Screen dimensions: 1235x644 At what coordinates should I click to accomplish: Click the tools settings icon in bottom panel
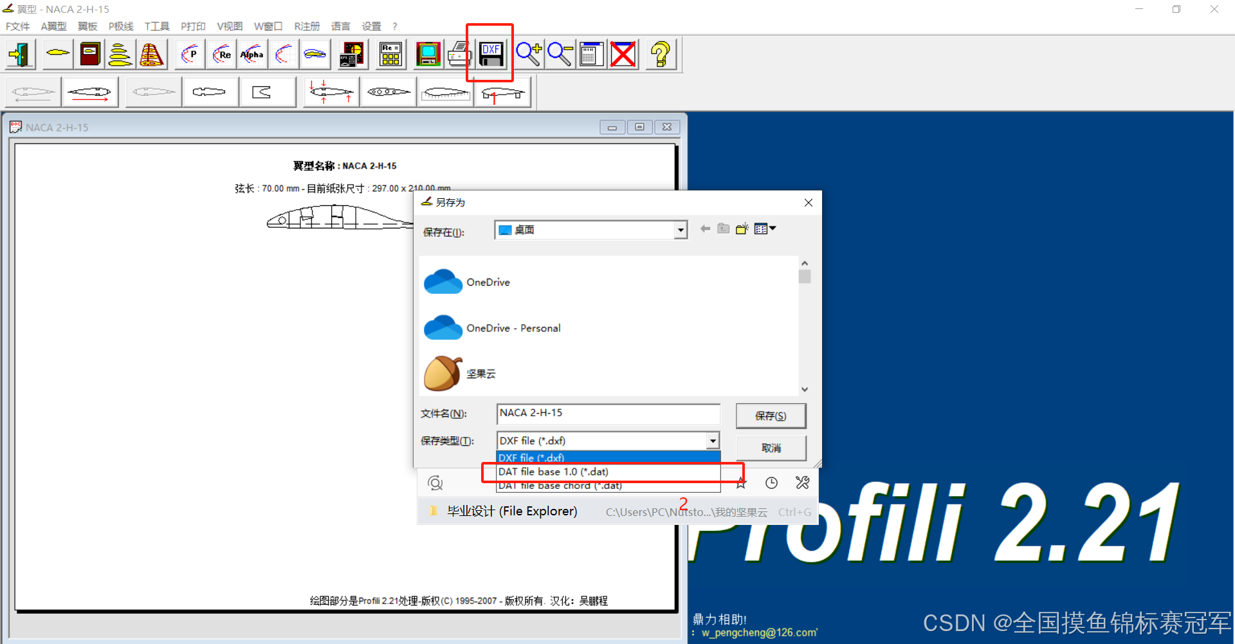[x=802, y=483]
